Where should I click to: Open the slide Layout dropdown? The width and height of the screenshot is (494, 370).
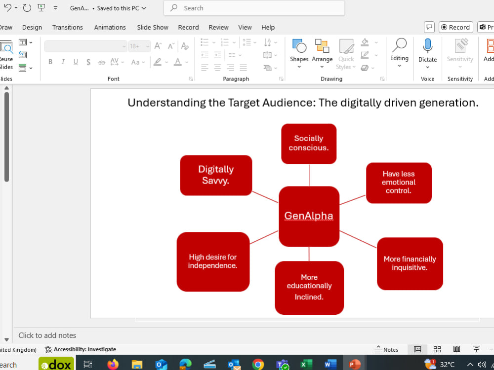pyautogui.click(x=26, y=42)
